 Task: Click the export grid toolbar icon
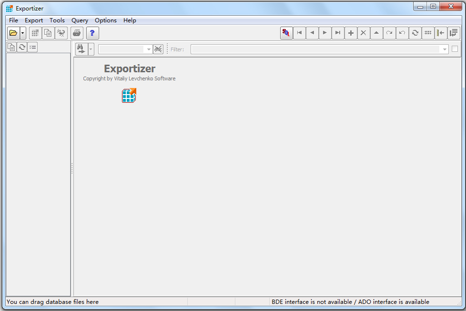(x=35, y=33)
